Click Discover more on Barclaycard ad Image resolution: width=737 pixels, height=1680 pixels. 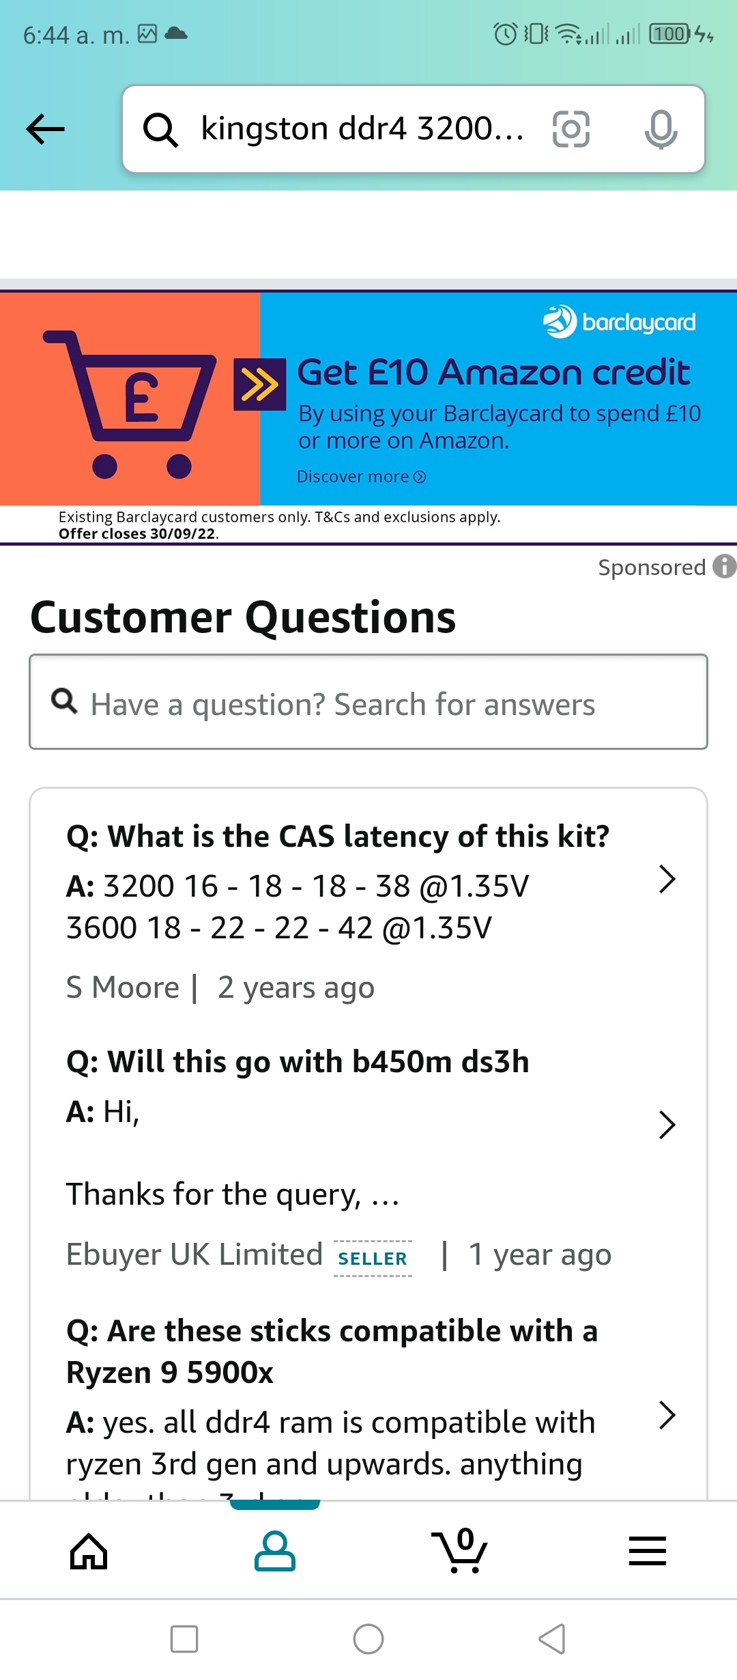click(361, 477)
